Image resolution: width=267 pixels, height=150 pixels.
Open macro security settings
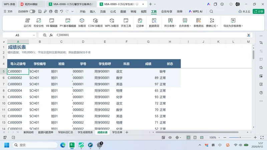[x=39, y=23]
